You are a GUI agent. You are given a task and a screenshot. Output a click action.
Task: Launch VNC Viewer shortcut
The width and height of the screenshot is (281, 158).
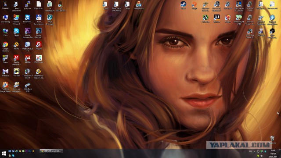pos(39,59)
